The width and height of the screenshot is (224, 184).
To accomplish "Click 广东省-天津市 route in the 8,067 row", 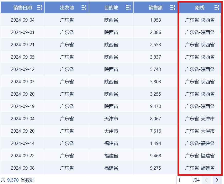I will click(200, 119).
